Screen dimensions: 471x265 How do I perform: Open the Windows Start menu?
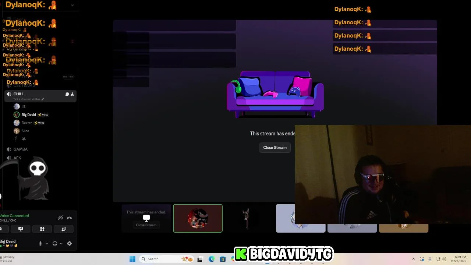132,259
